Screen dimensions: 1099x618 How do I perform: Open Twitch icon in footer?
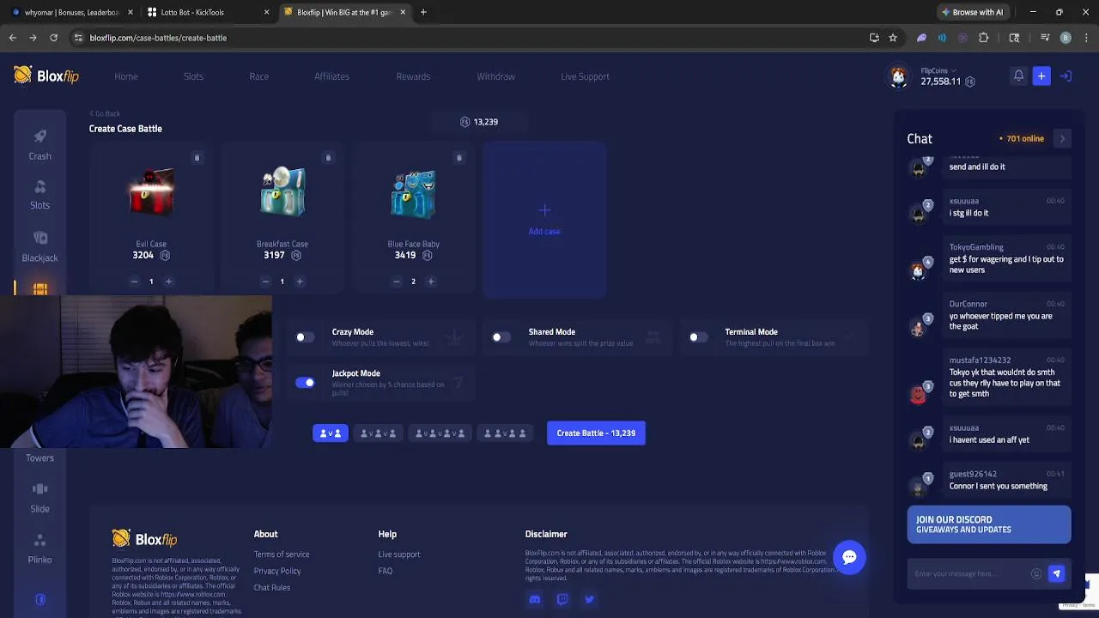pyautogui.click(x=562, y=600)
